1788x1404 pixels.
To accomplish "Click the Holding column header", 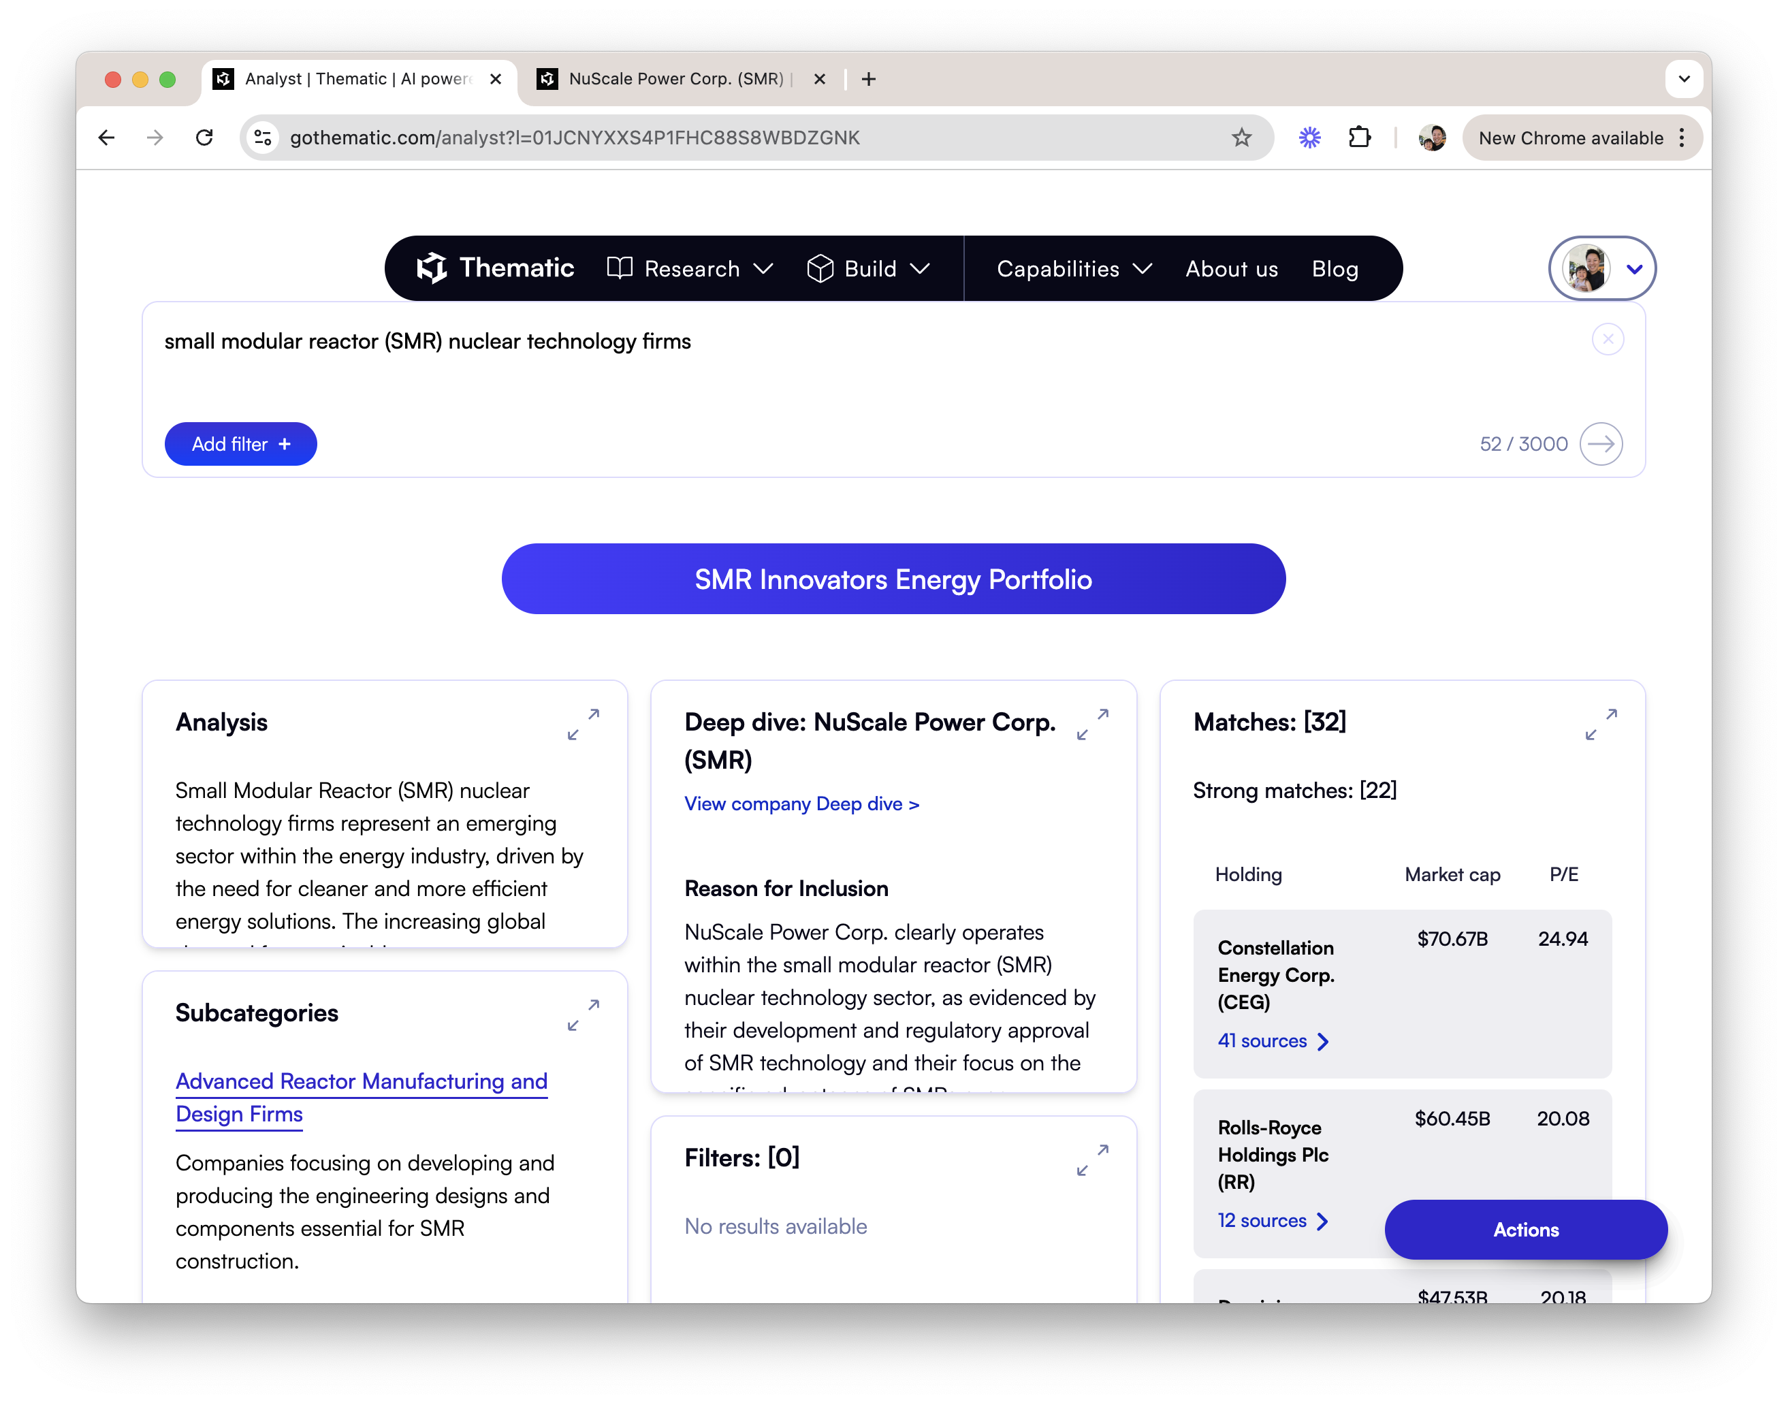I will (x=1248, y=875).
